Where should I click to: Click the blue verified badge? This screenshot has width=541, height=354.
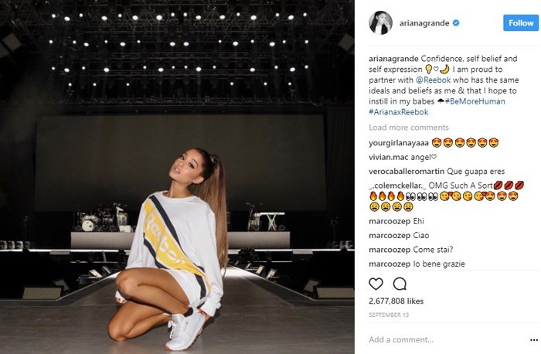[456, 23]
